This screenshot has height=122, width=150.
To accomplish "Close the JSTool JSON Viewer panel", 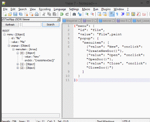I will [x=58, y=20].
